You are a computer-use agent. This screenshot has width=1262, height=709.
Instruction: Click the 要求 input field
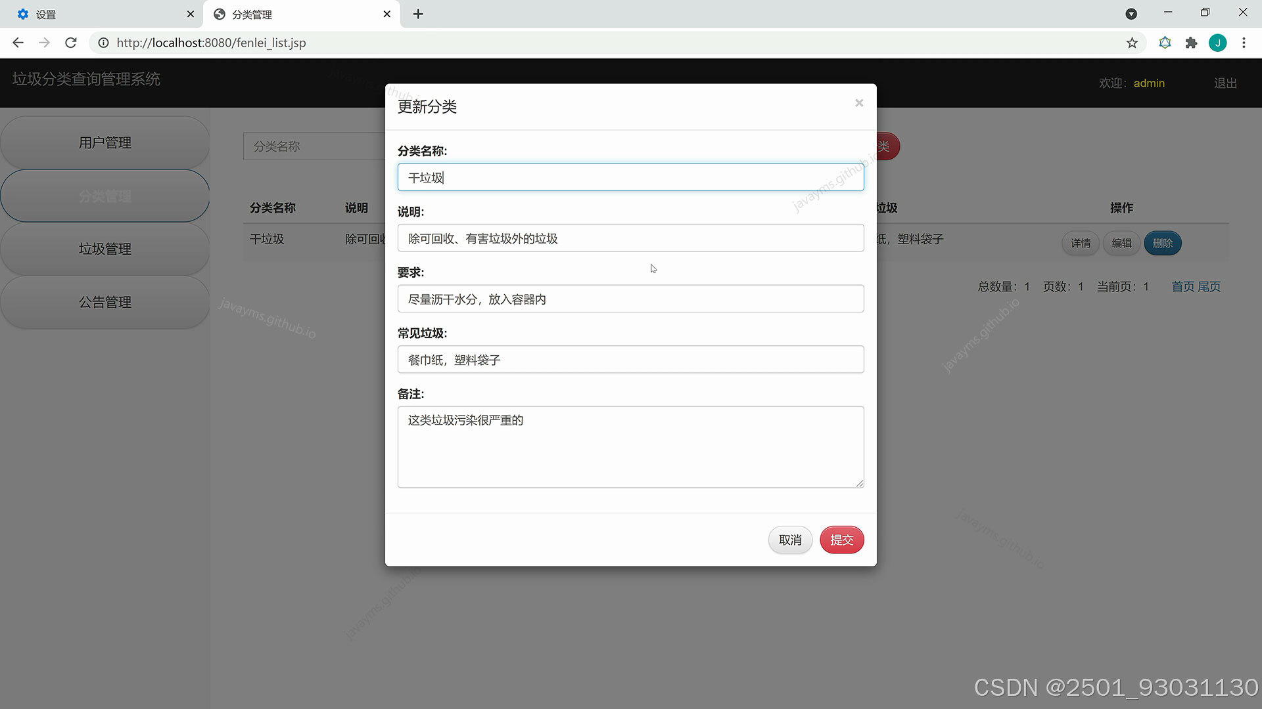pos(630,299)
